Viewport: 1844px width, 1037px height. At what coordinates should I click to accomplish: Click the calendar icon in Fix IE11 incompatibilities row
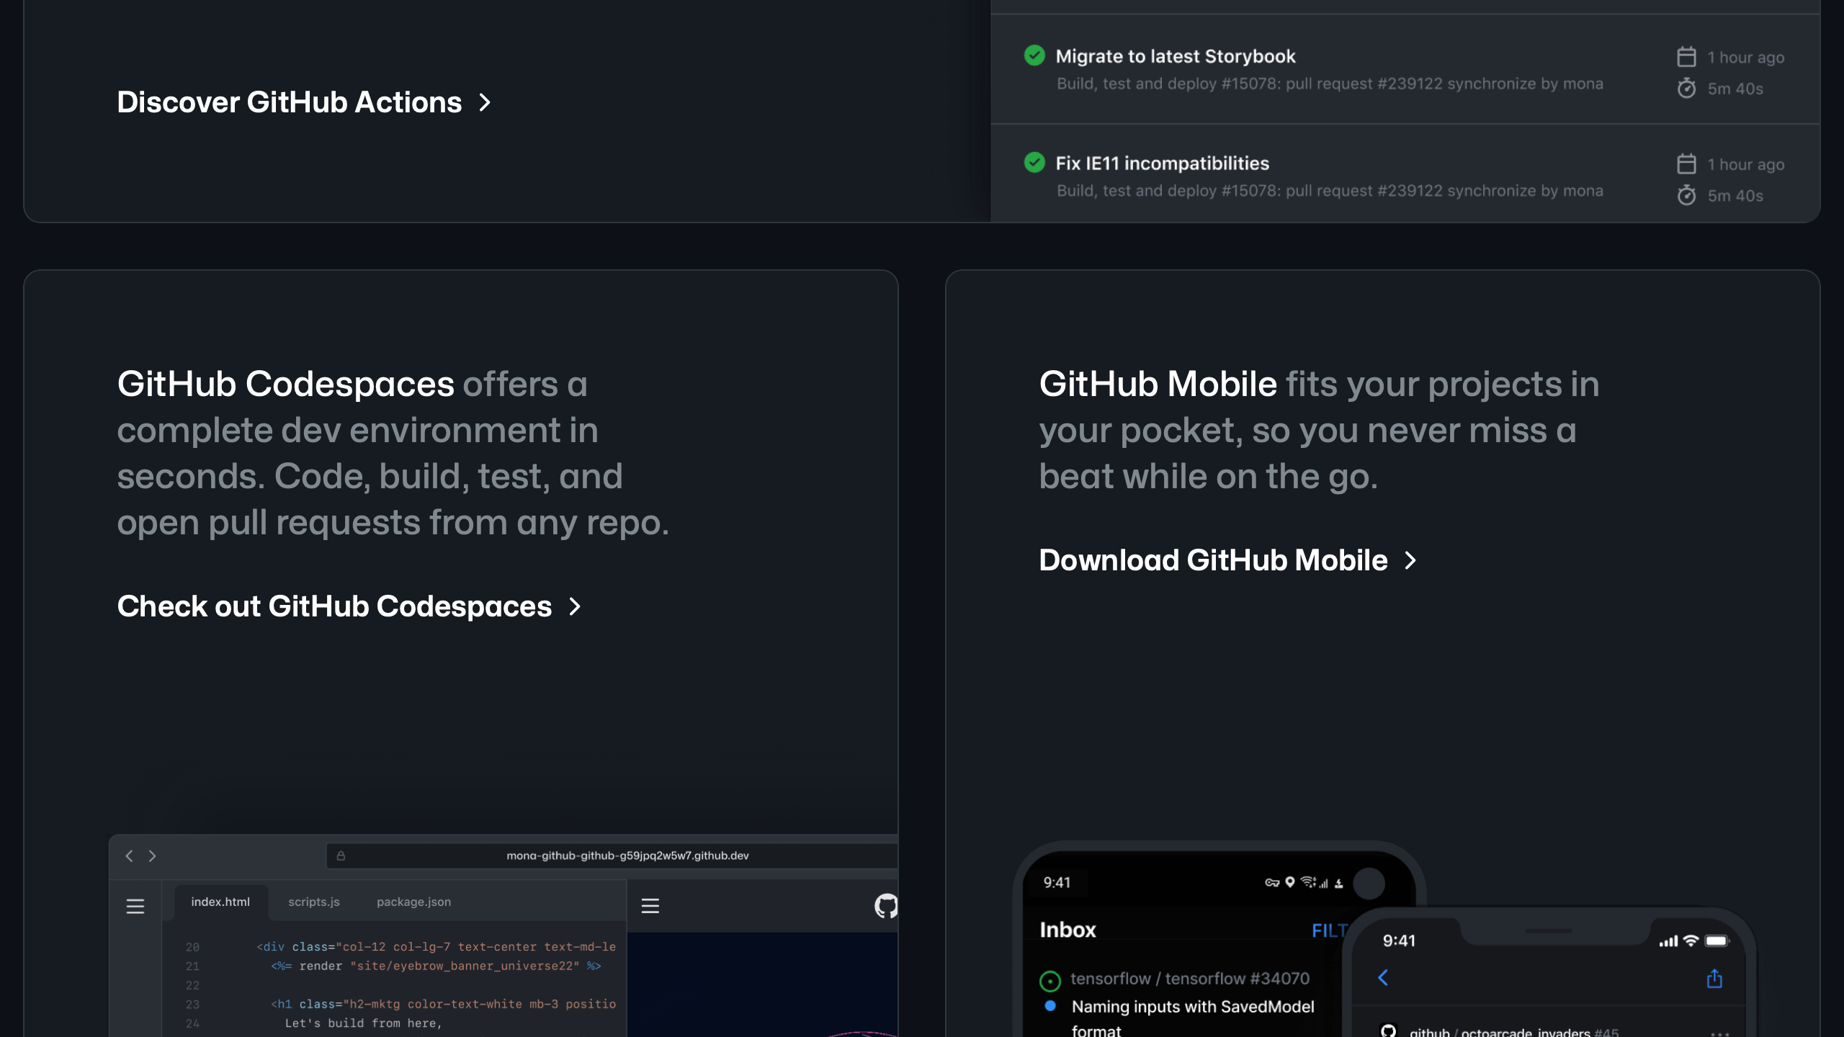click(x=1686, y=164)
